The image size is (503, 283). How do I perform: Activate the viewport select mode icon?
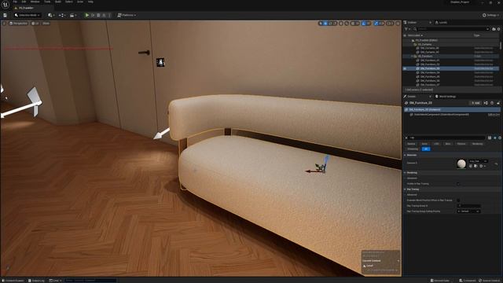click(320, 24)
